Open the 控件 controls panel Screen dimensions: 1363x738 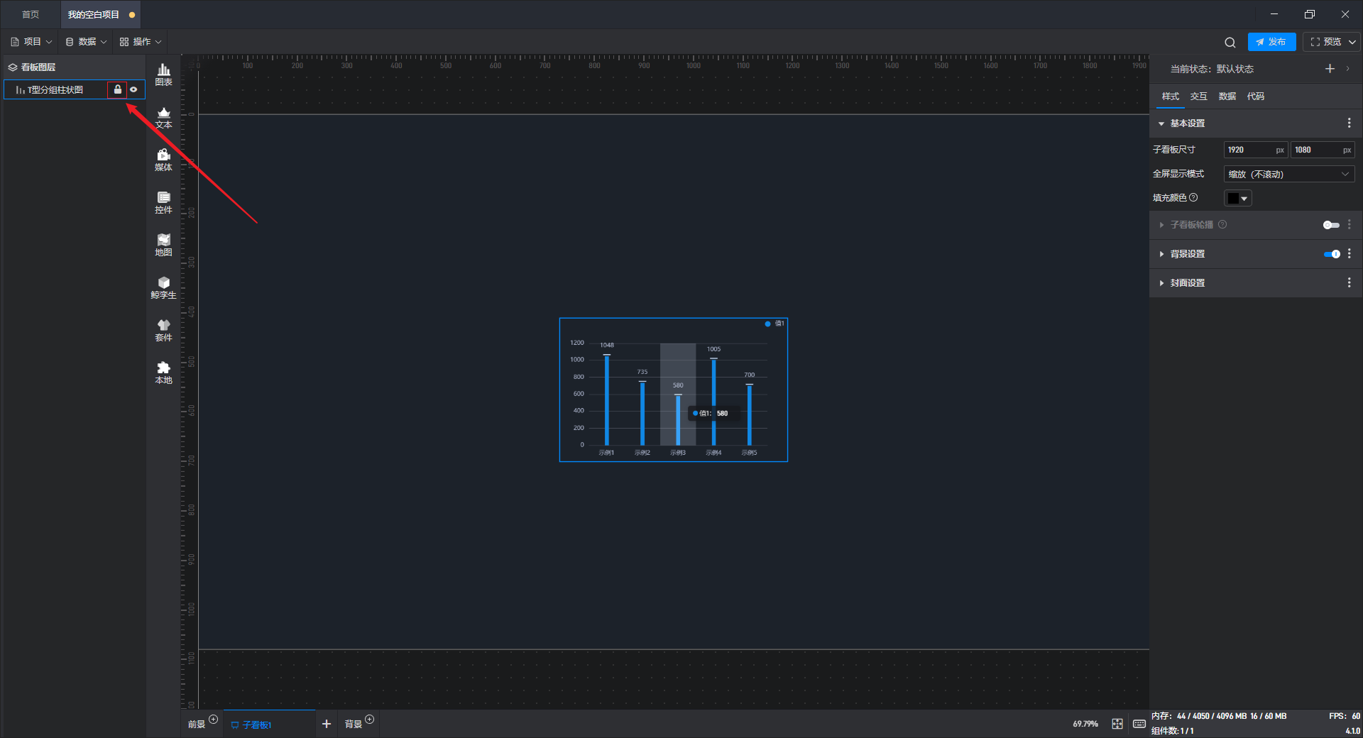click(x=163, y=202)
